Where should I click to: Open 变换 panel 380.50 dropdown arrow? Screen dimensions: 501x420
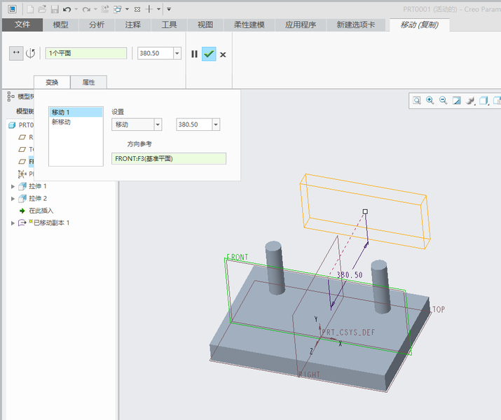(216, 125)
